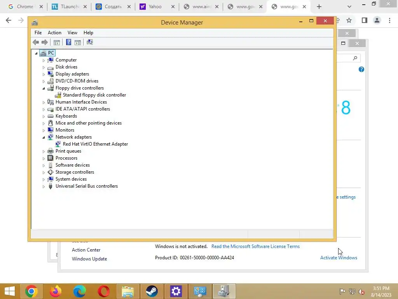Screen dimensions: 398x299
Task: Open the Windows Update link
Action: point(89,259)
